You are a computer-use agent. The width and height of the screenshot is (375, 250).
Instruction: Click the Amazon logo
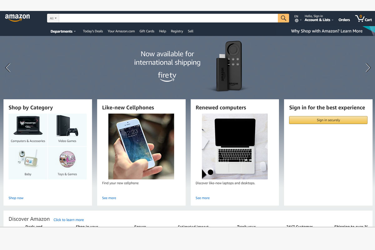pos(17,18)
